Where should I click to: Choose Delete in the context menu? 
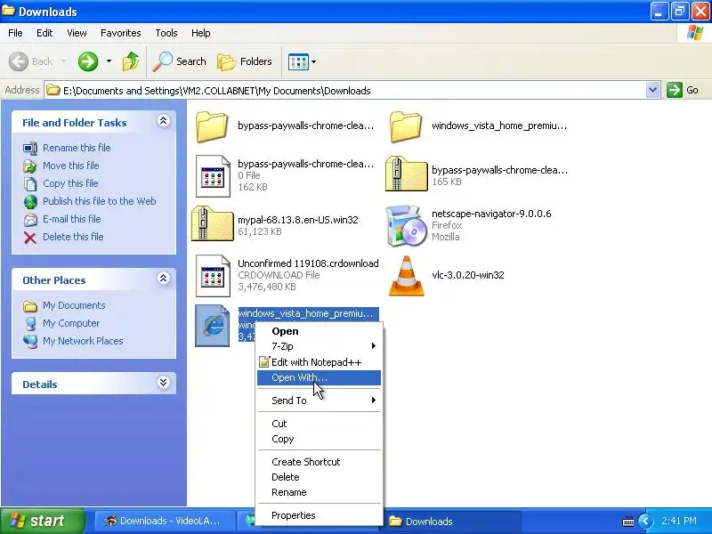(x=319, y=477)
